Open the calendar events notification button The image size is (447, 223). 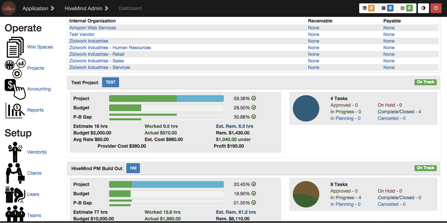387,8
